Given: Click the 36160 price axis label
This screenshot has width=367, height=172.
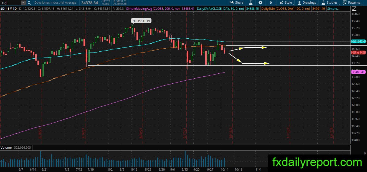Looking at the screenshot, I should 355,14.
